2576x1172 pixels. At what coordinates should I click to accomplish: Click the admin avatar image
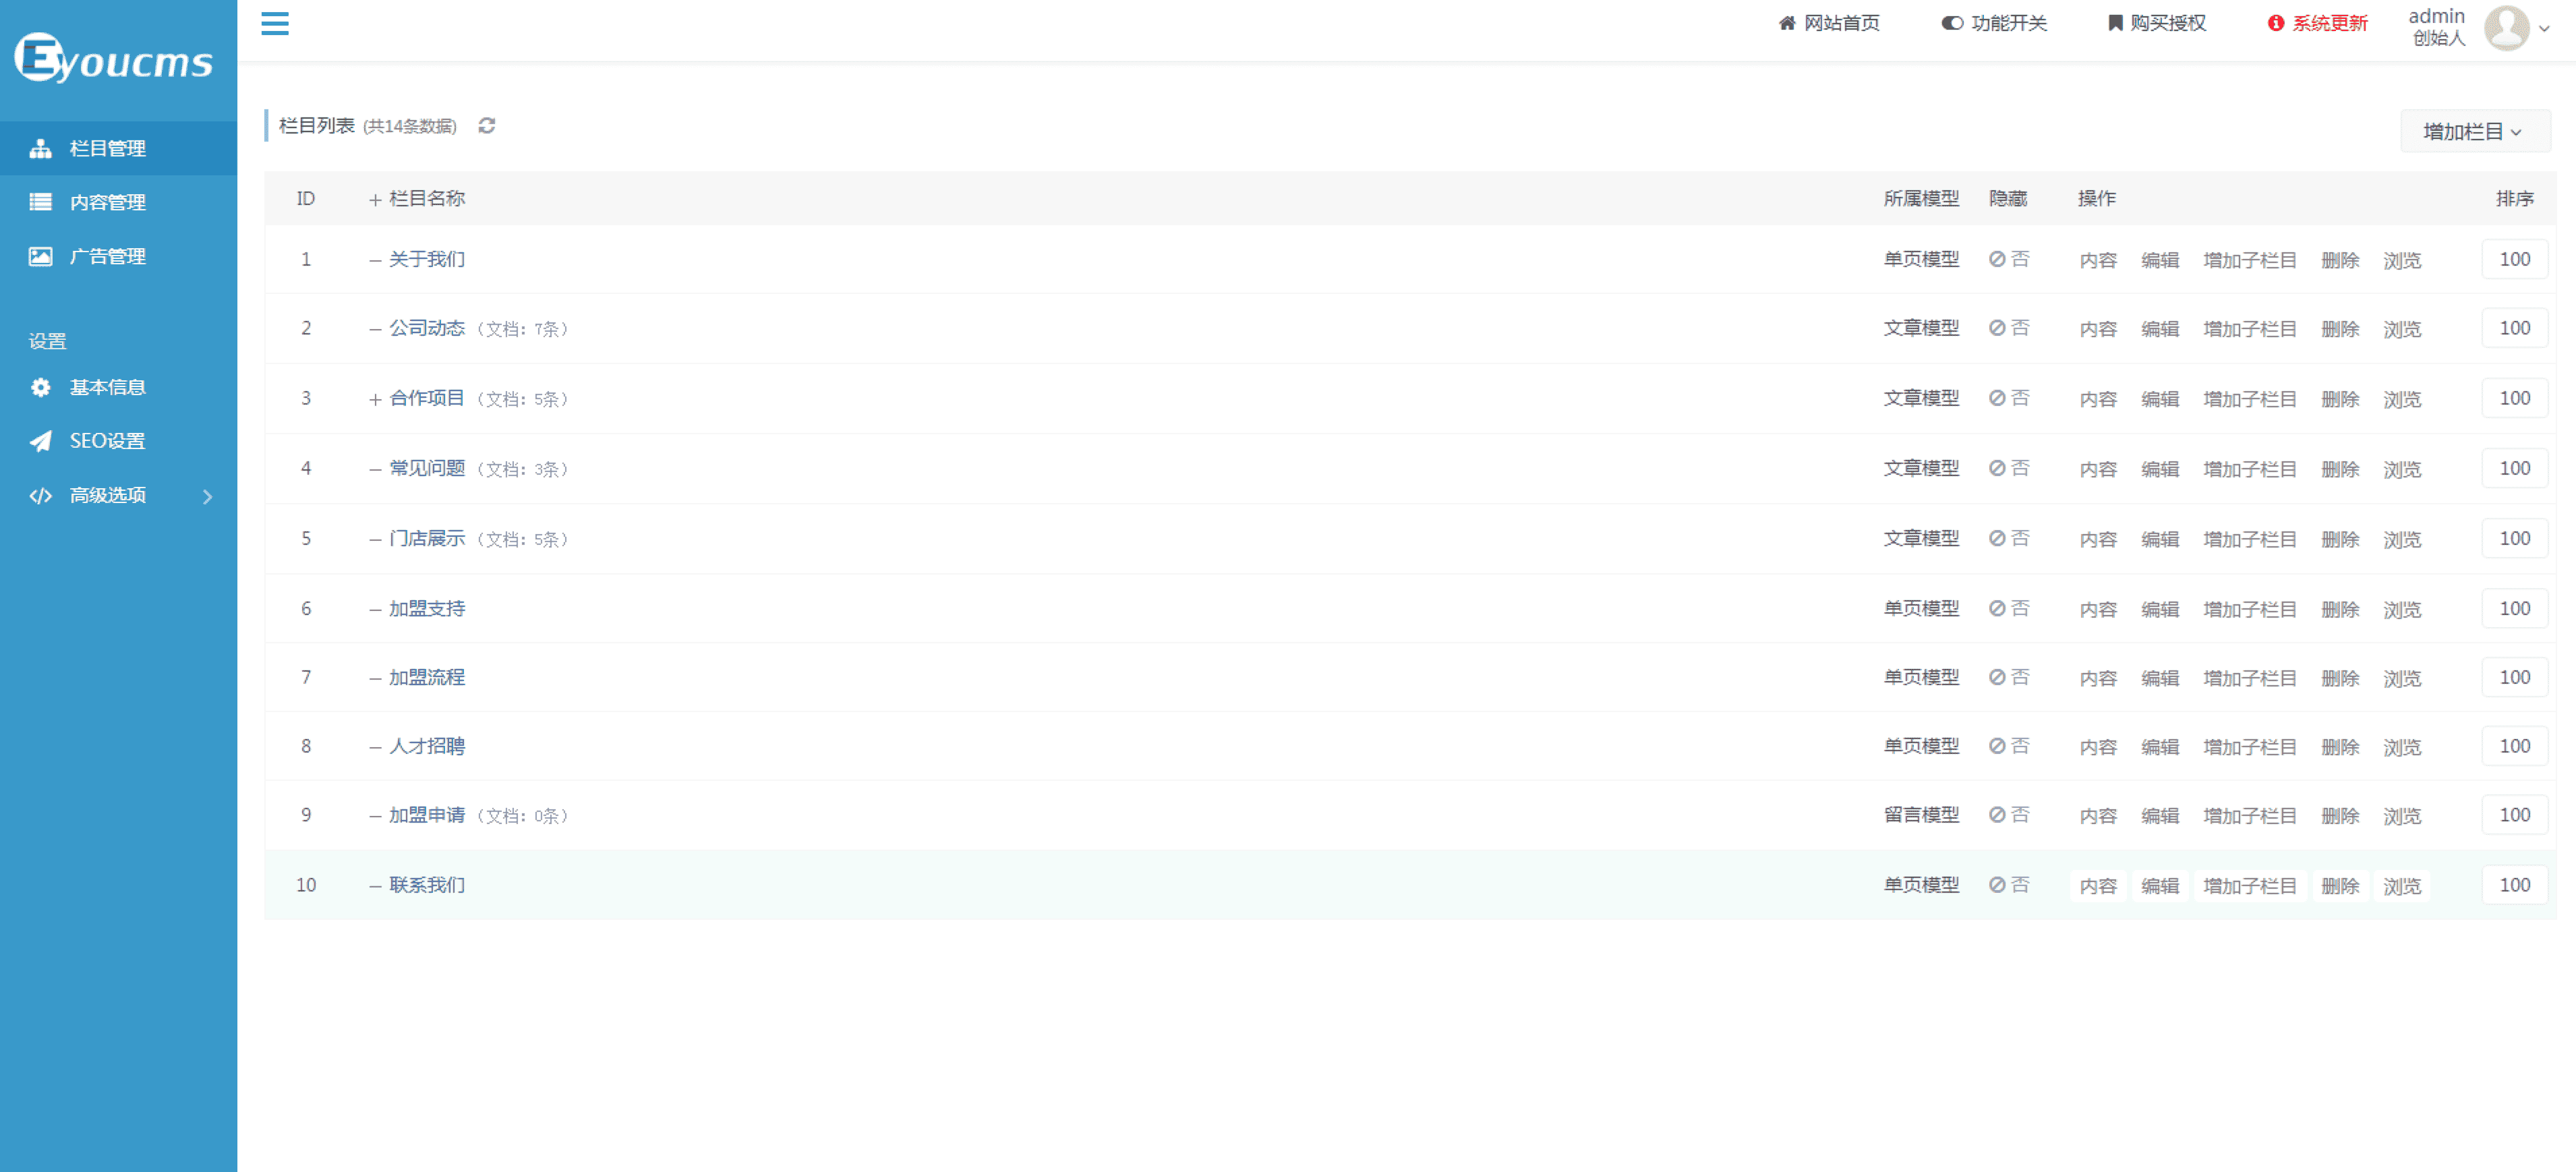[x=2506, y=28]
